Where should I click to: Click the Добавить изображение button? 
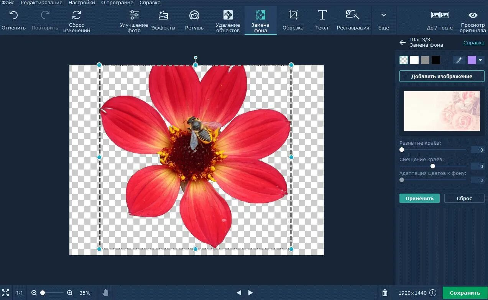[442, 76]
